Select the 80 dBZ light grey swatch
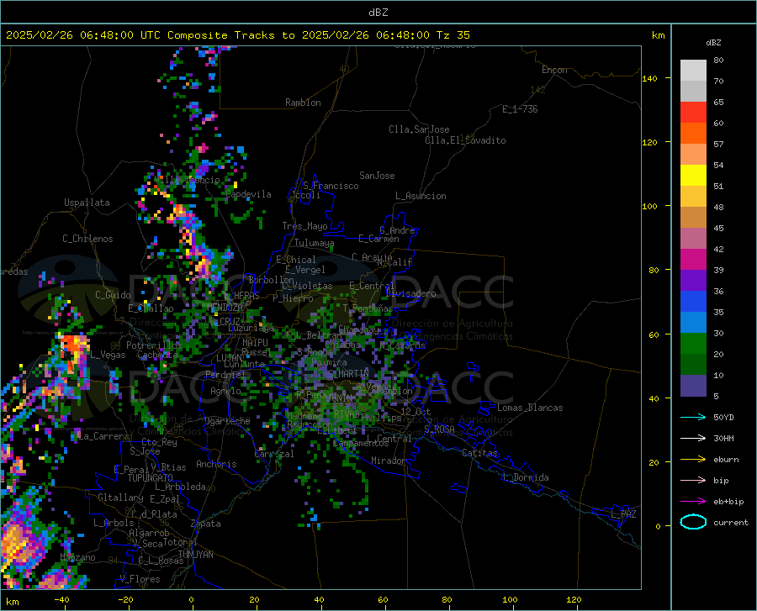This screenshot has width=757, height=611. [693, 71]
